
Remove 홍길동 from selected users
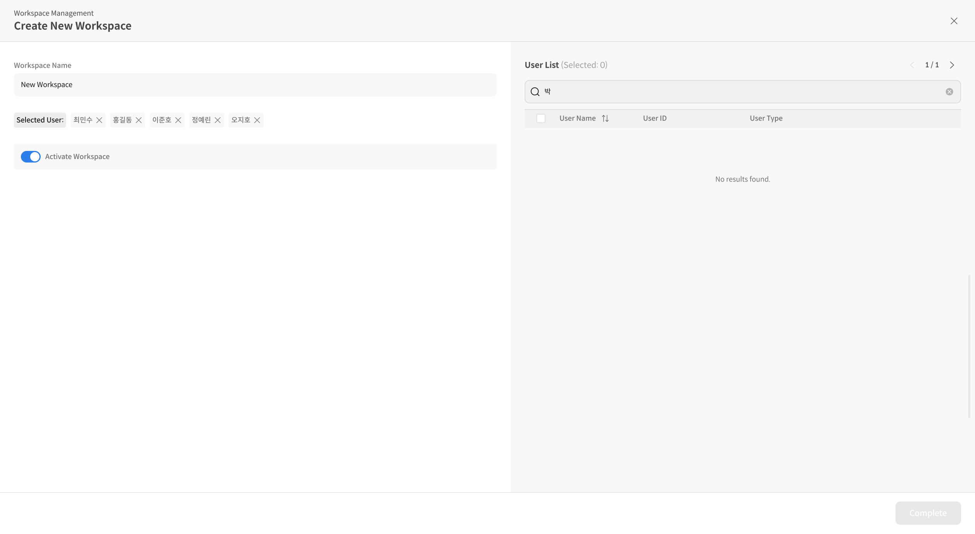pos(139,120)
